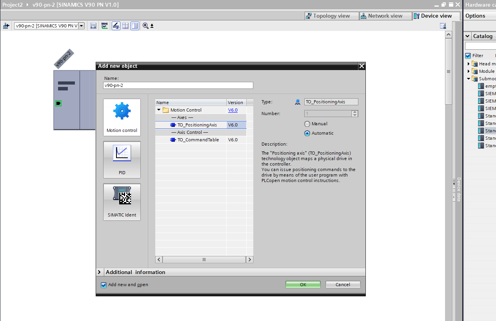Click the catalog search input field
Viewport: 496px width, 321px height.
[x=480, y=46]
